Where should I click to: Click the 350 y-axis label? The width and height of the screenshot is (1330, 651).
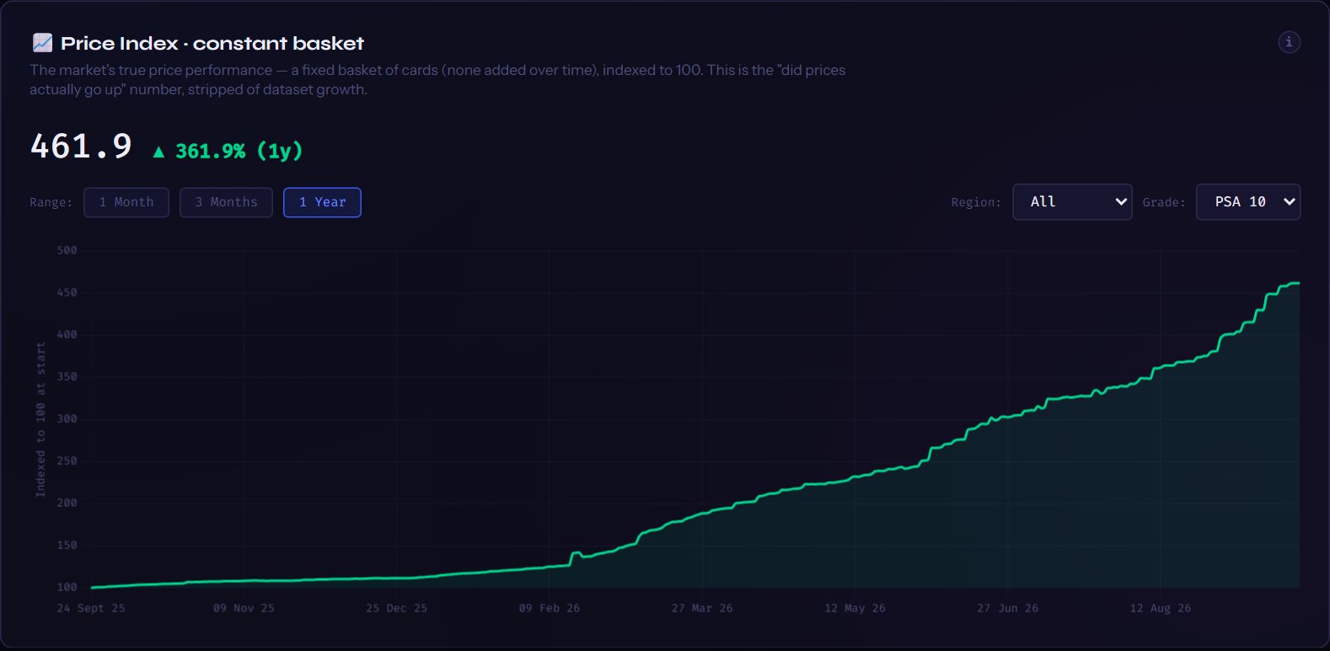[x=67, y=376]
